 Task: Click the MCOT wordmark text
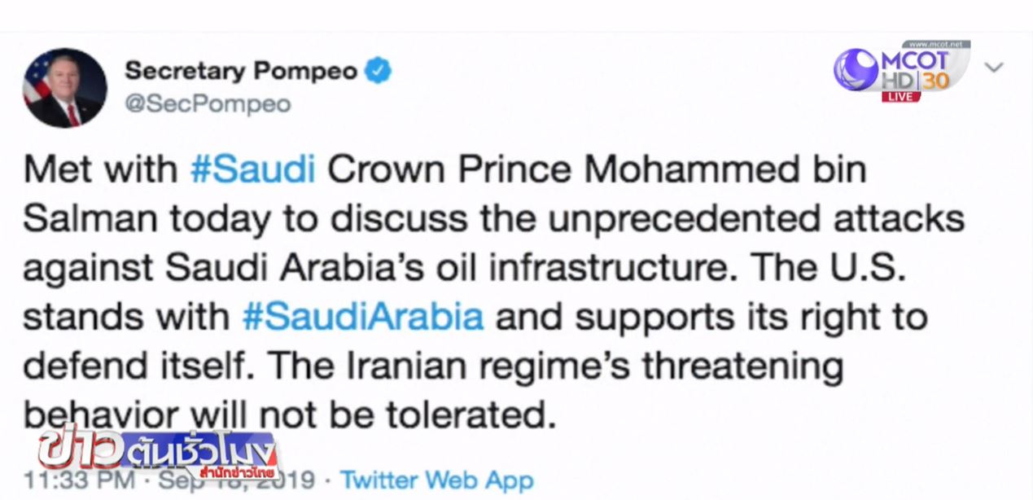(x=914, y=60)
